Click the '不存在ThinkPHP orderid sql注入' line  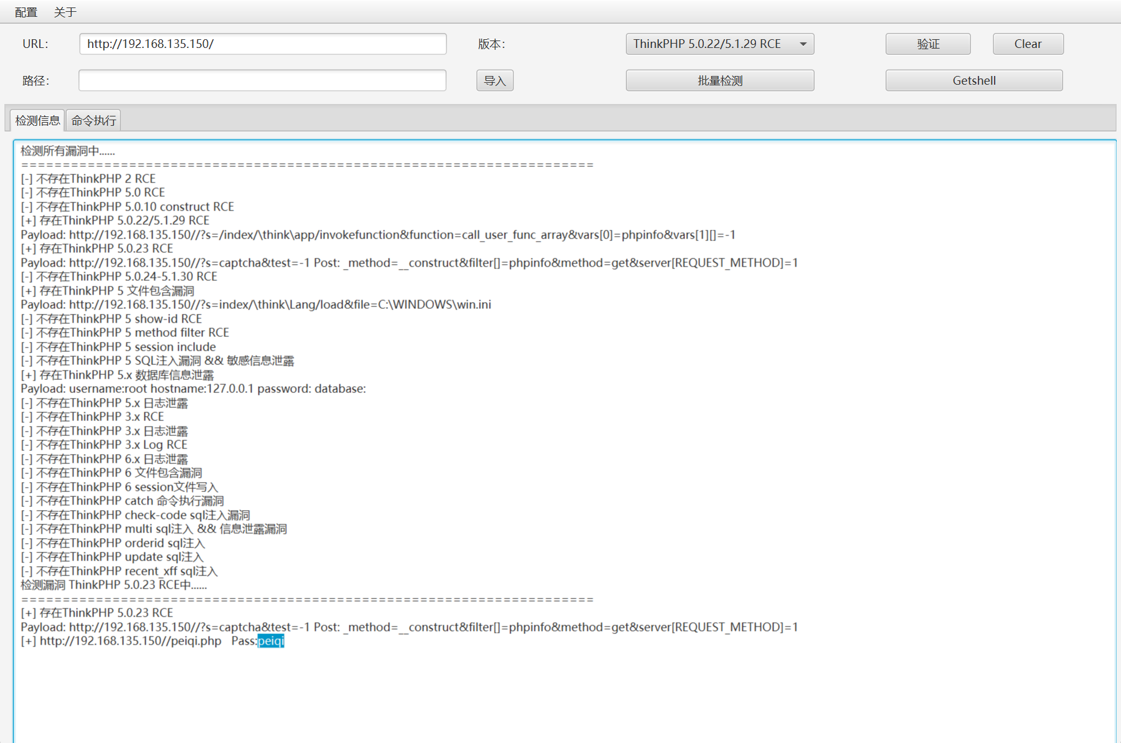pos(113,543)
